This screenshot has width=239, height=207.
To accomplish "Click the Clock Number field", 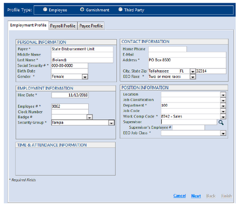I will click(70, 112).
